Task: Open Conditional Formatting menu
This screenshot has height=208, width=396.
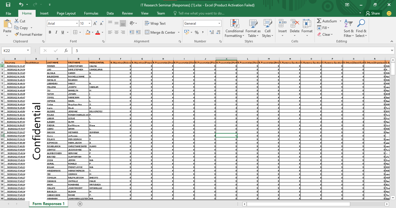Action: click(234, 29)
